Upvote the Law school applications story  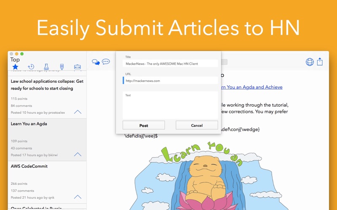click(x=78, y=112)
